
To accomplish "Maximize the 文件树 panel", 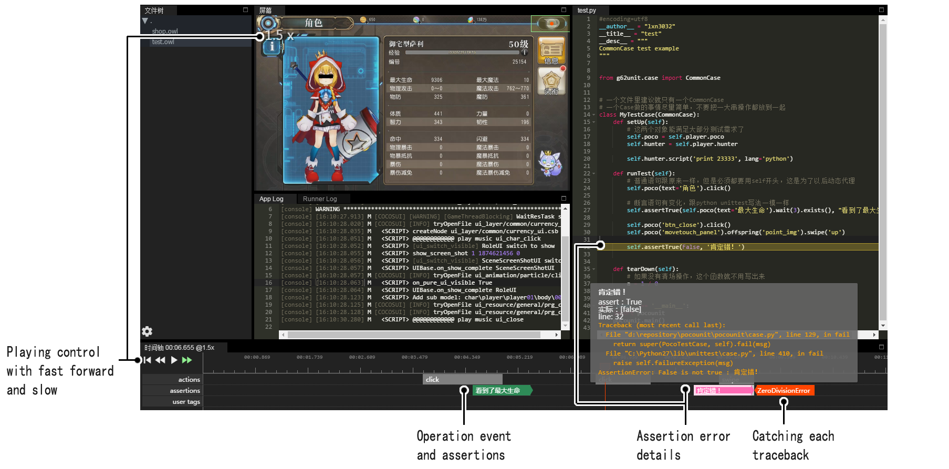I will click(x=245, y=10).
